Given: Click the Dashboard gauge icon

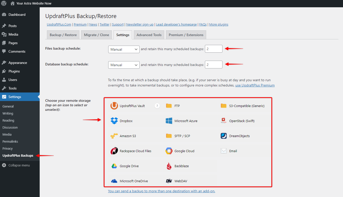Looking at the screenshot, I should pos(4,15).
